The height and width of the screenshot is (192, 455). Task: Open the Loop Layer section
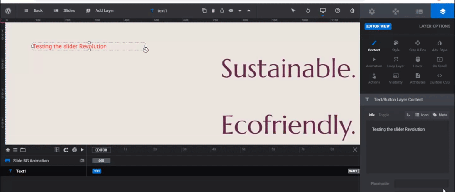tap(396, 62)
